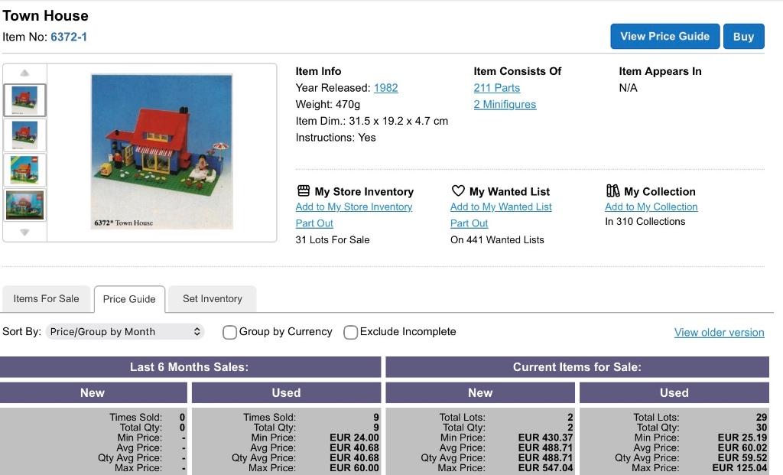Click the EUR 24.00 used min price

pyautogui.click(x=354, y=438)
